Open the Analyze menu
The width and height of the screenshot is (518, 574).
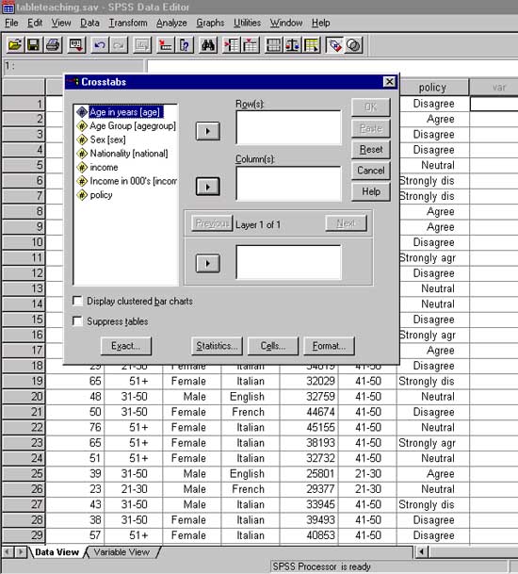(171, 23)
